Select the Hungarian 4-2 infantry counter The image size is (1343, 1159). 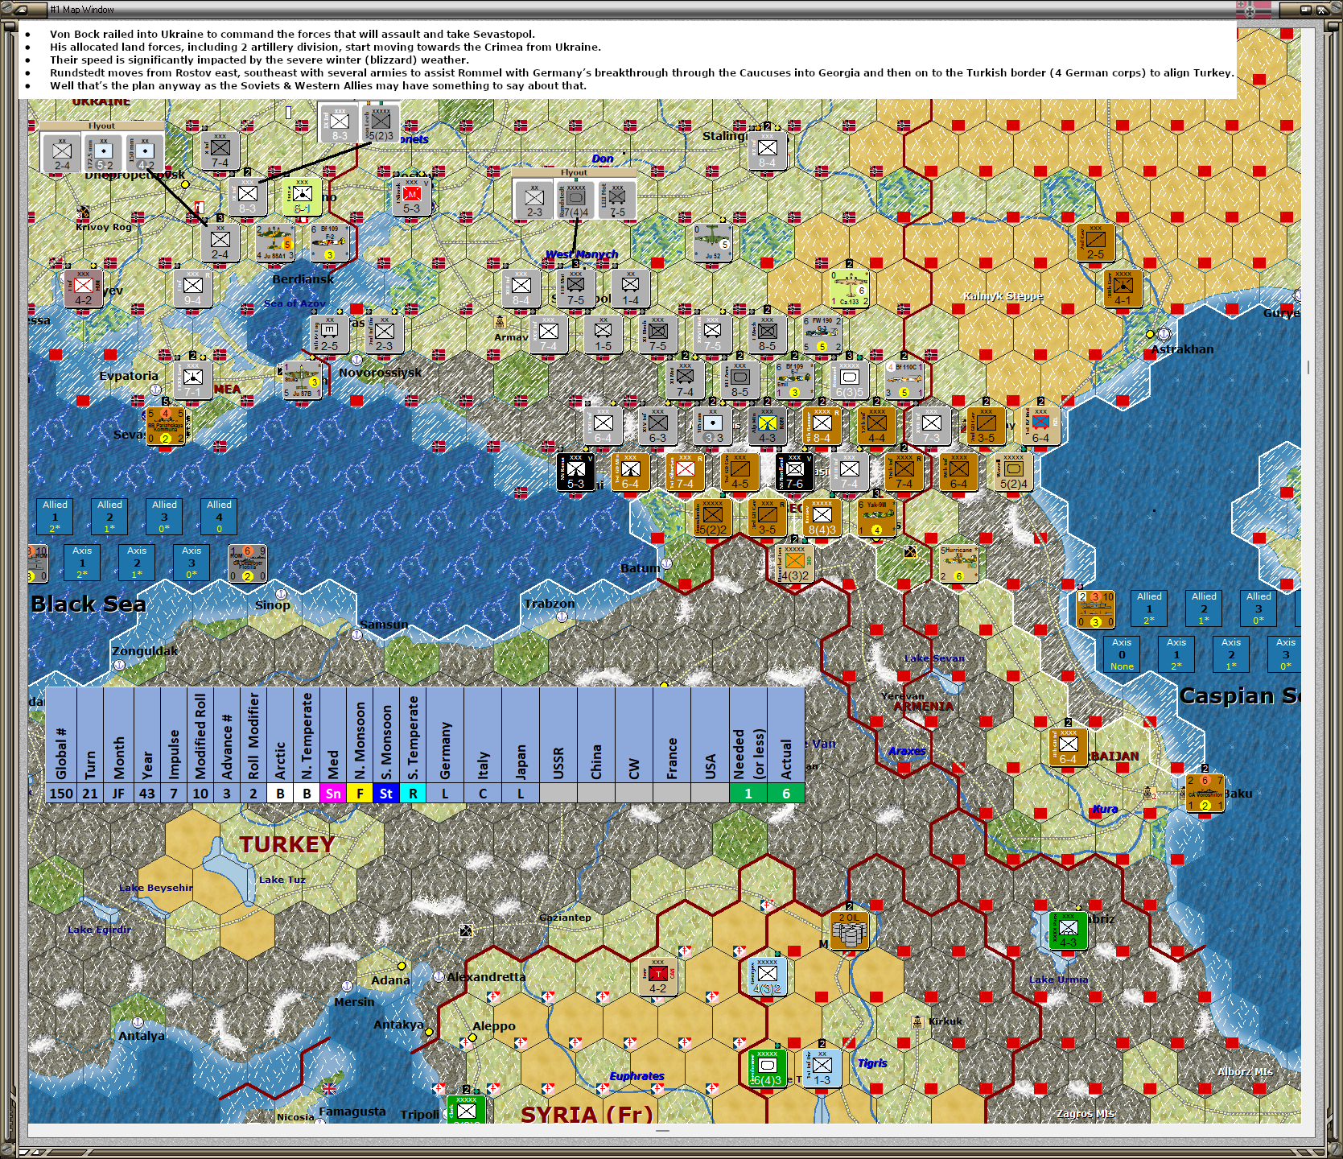(x=83, y=288)
